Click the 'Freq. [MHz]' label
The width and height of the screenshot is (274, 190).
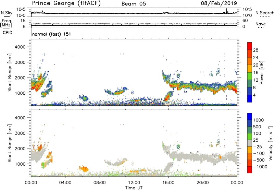7,23
